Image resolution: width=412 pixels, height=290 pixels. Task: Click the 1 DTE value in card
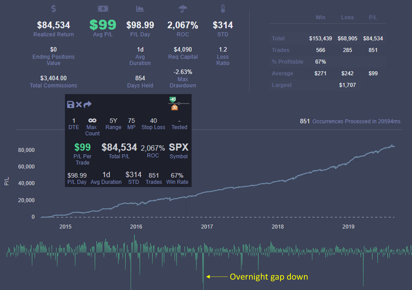point(74,120)
